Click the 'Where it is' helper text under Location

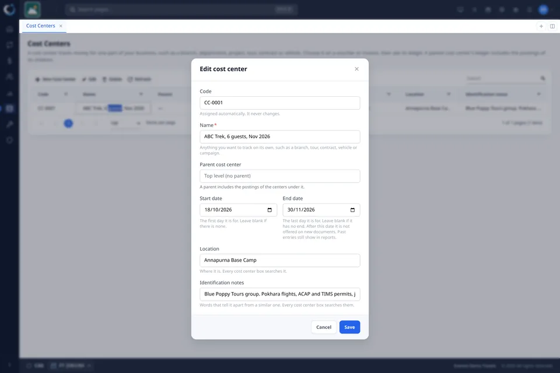pos(243,271)
